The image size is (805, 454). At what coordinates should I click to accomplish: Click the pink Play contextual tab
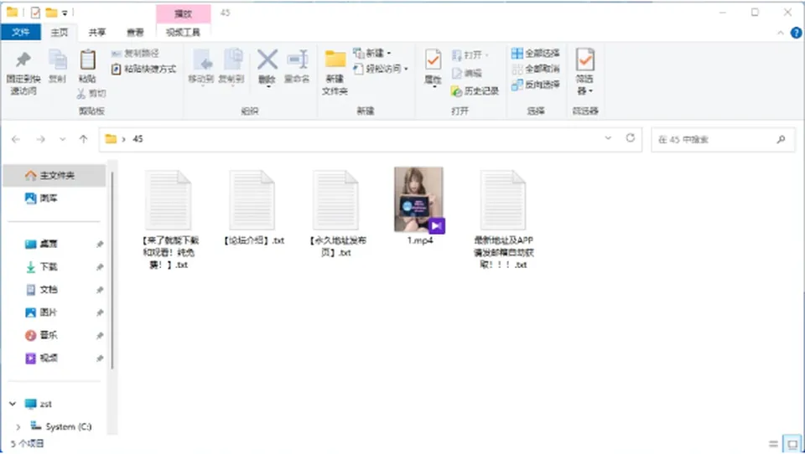coord(183,14)
